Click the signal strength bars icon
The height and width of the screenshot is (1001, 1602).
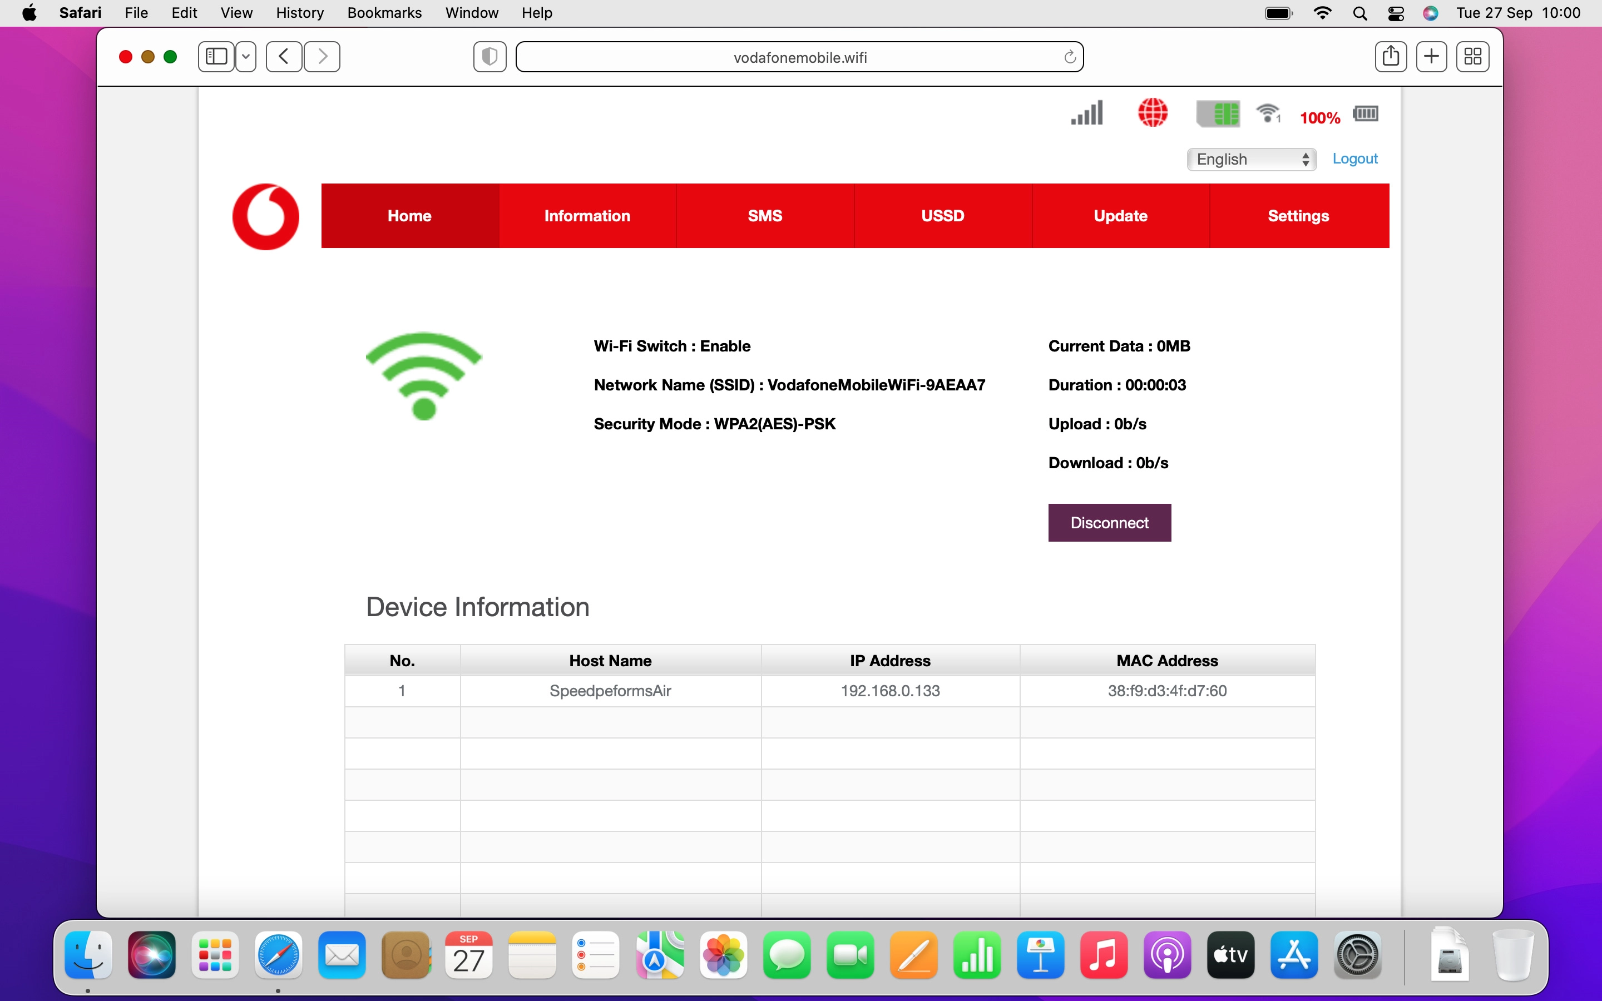click(x=1087, y=113)
